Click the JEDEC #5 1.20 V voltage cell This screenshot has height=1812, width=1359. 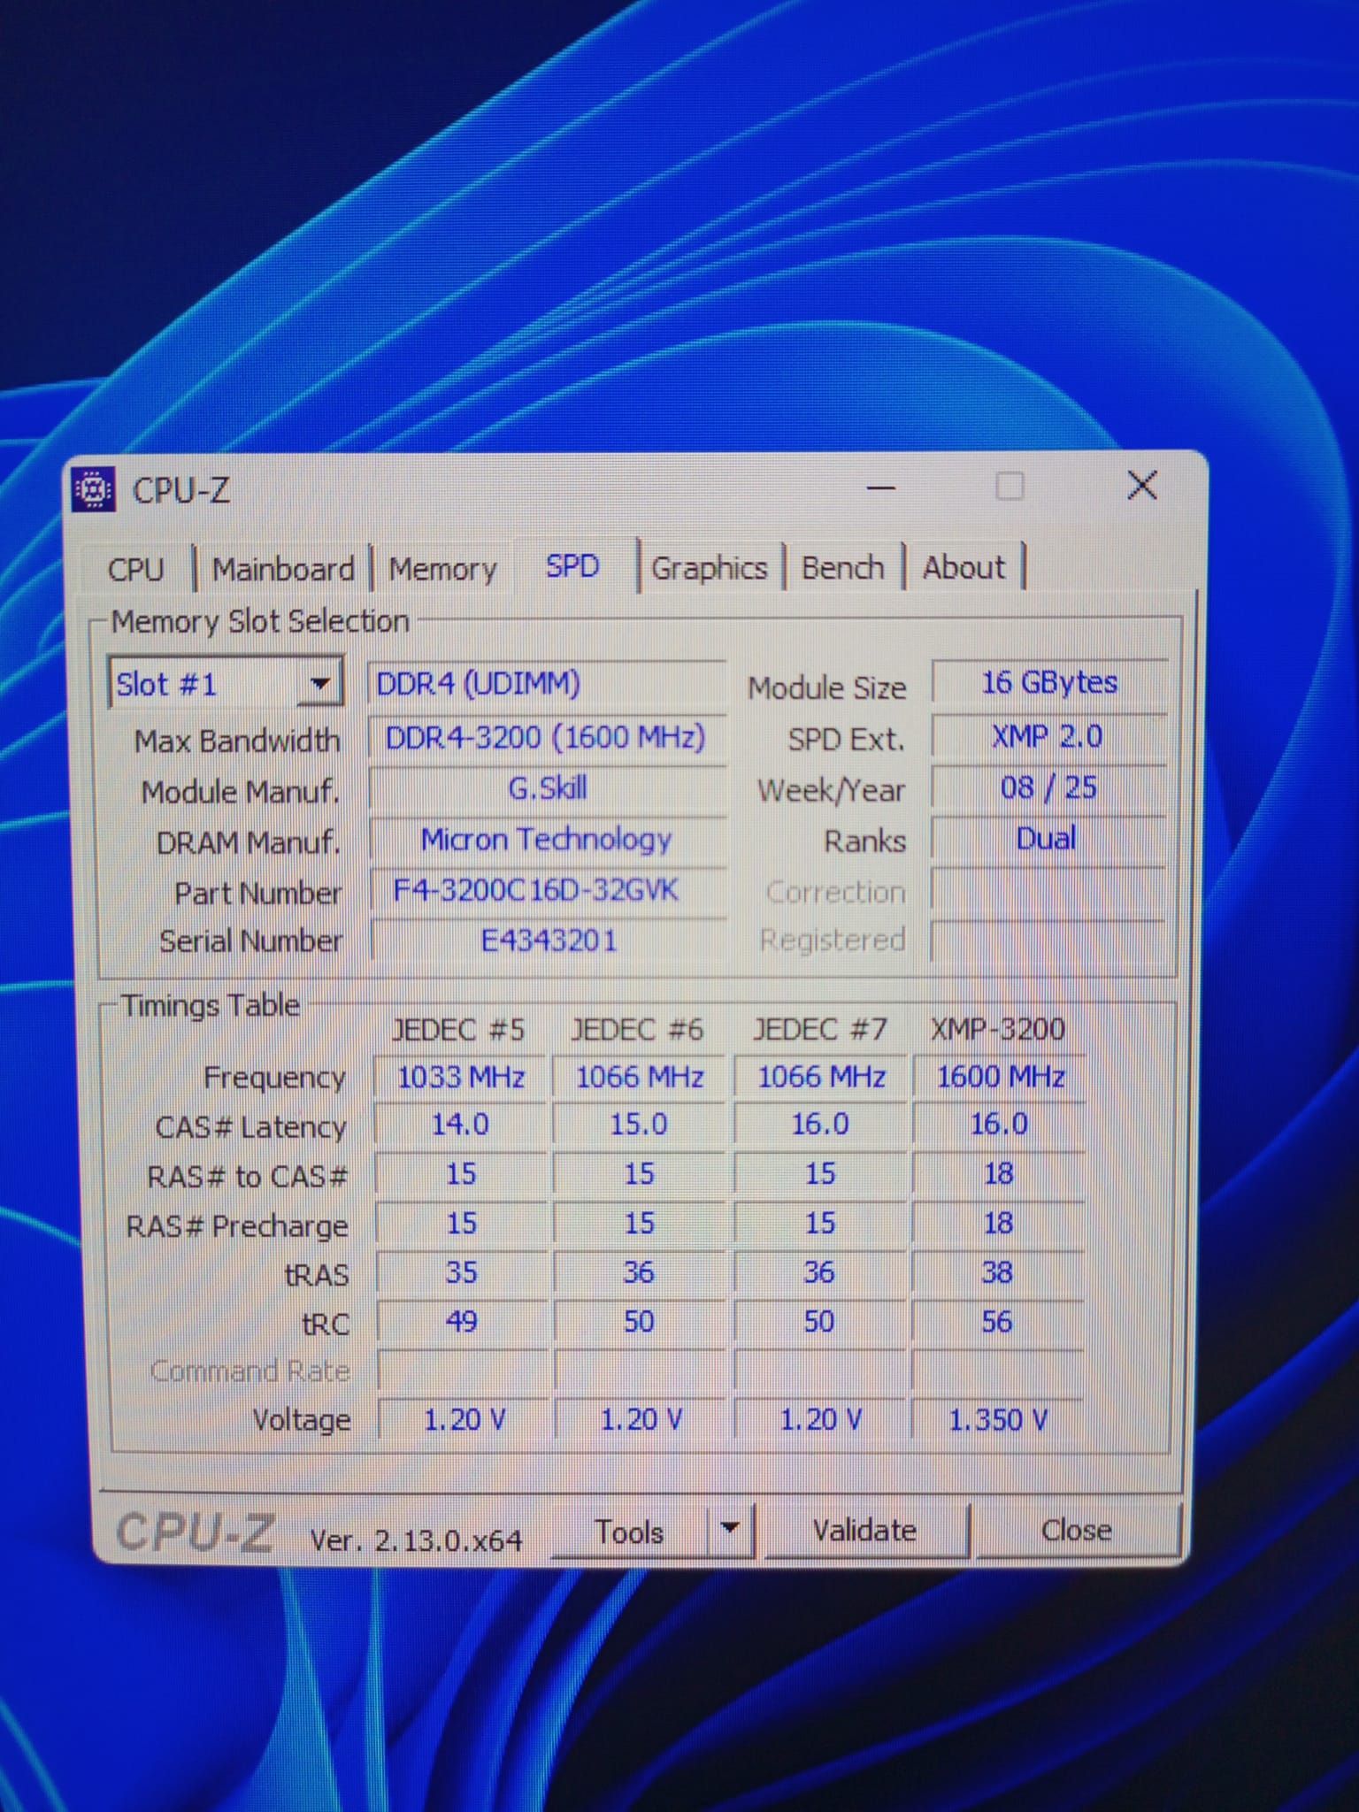tap(464, 1420)
